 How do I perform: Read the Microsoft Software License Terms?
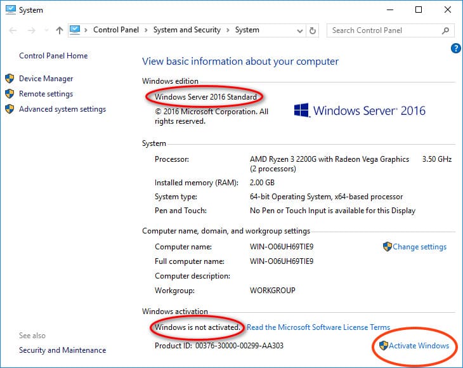pyautogui.click(x=318, y=327)
